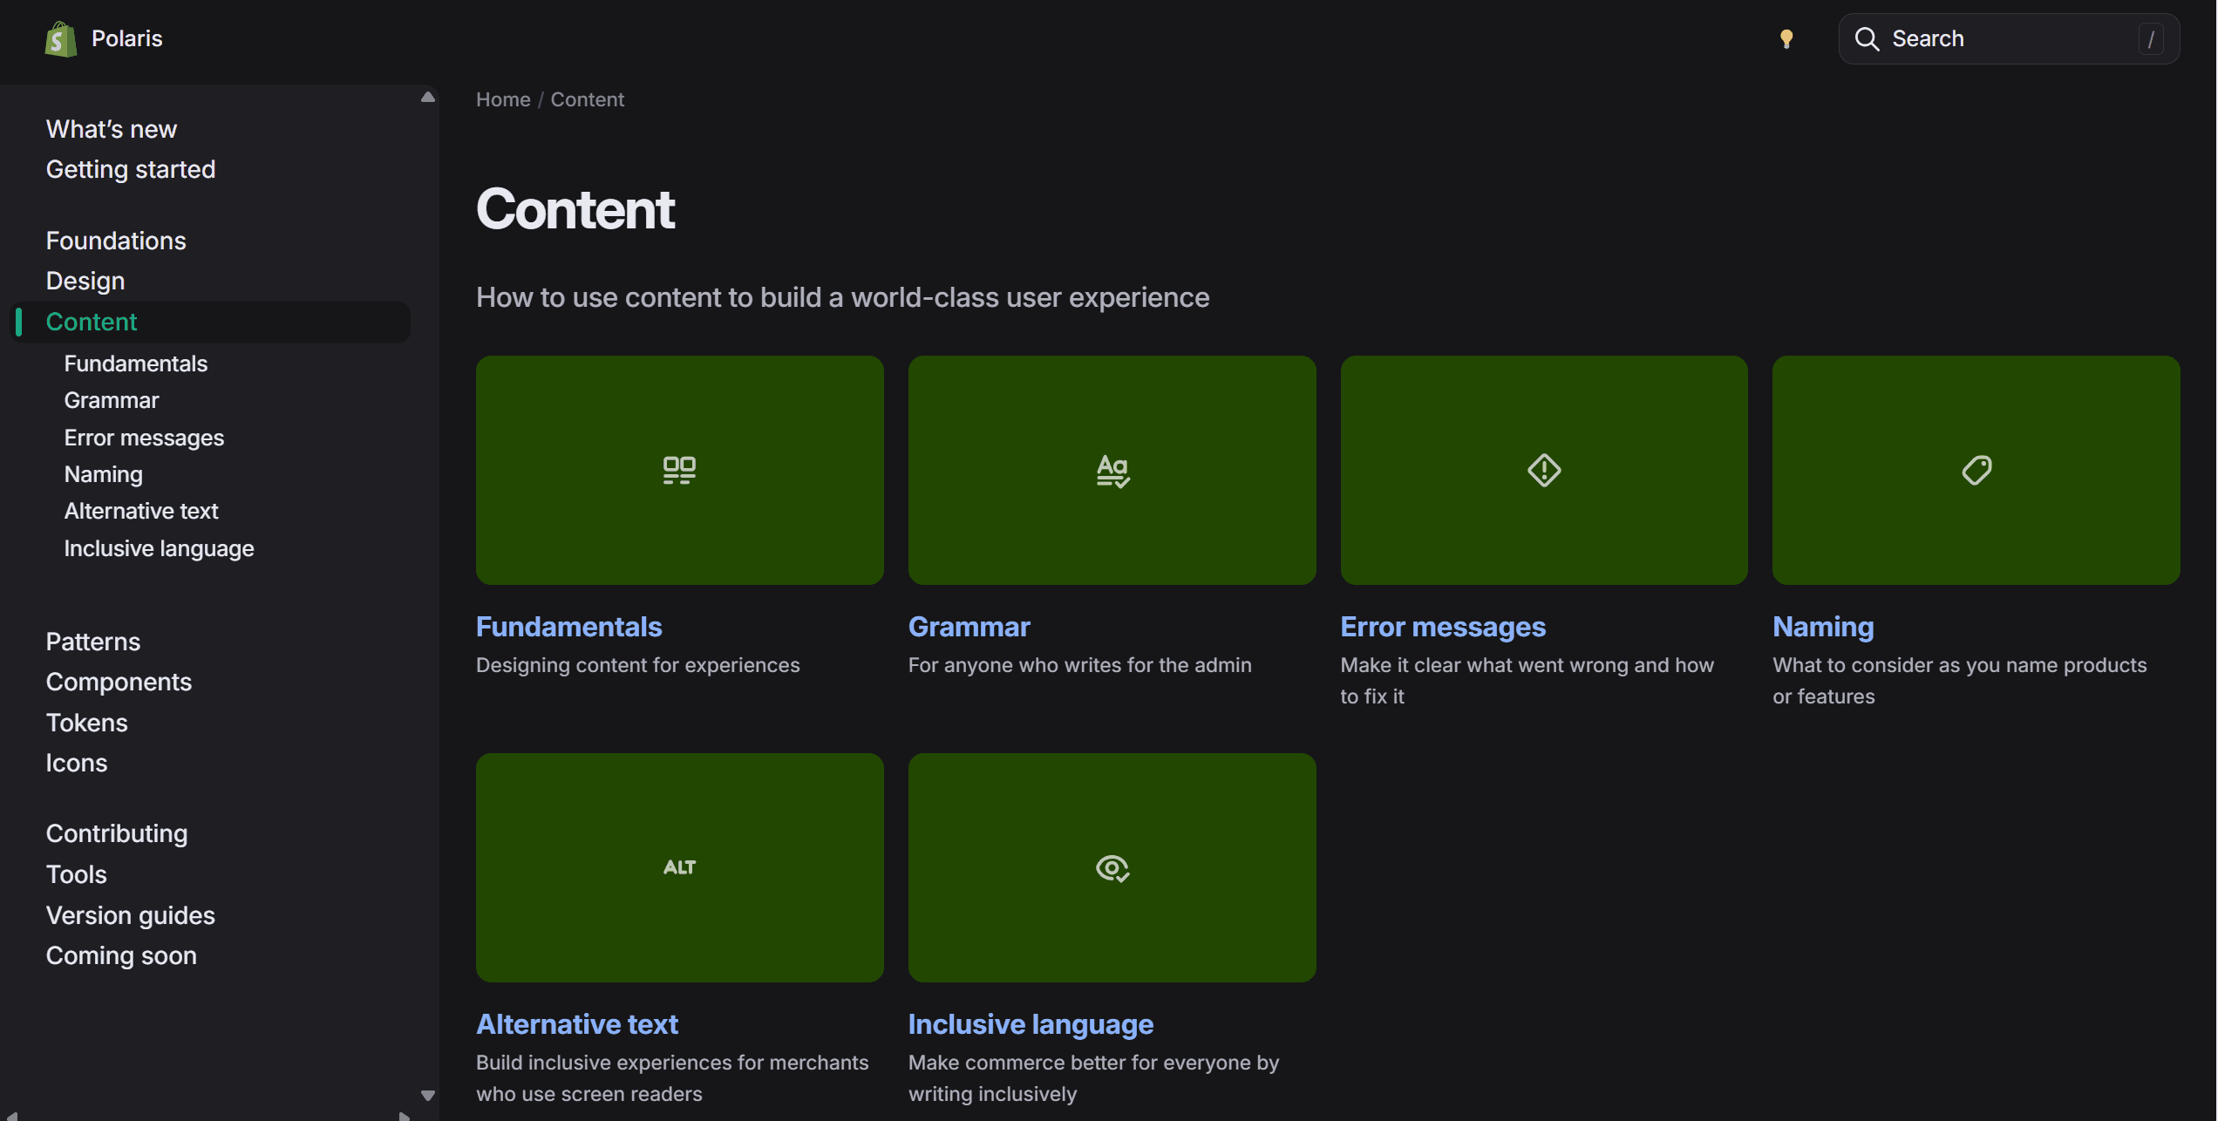Select Naming in sidebar submenu
The height and width of the screenshot is (1121, 2218).
click(x=104, y=474)
